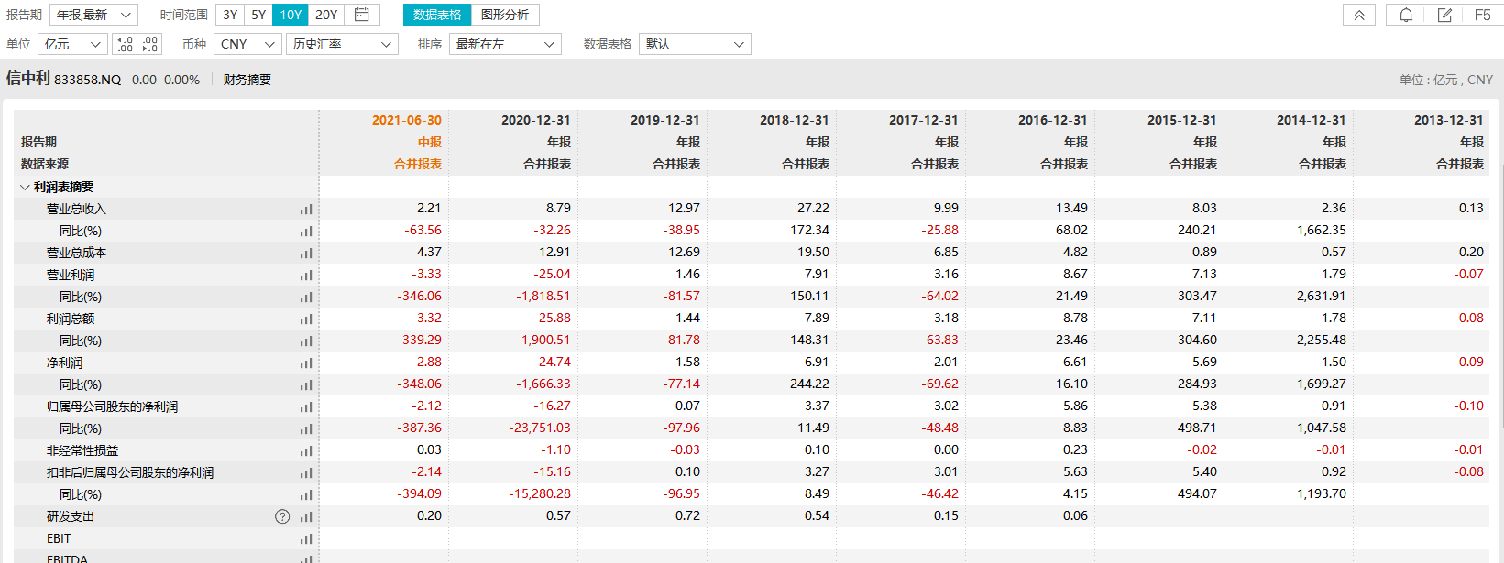
Task: Open chart icon for 净利润 row
Action: point(306,363)
